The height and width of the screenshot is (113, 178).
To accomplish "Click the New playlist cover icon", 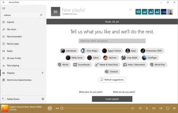I will (x=56, y=12).
